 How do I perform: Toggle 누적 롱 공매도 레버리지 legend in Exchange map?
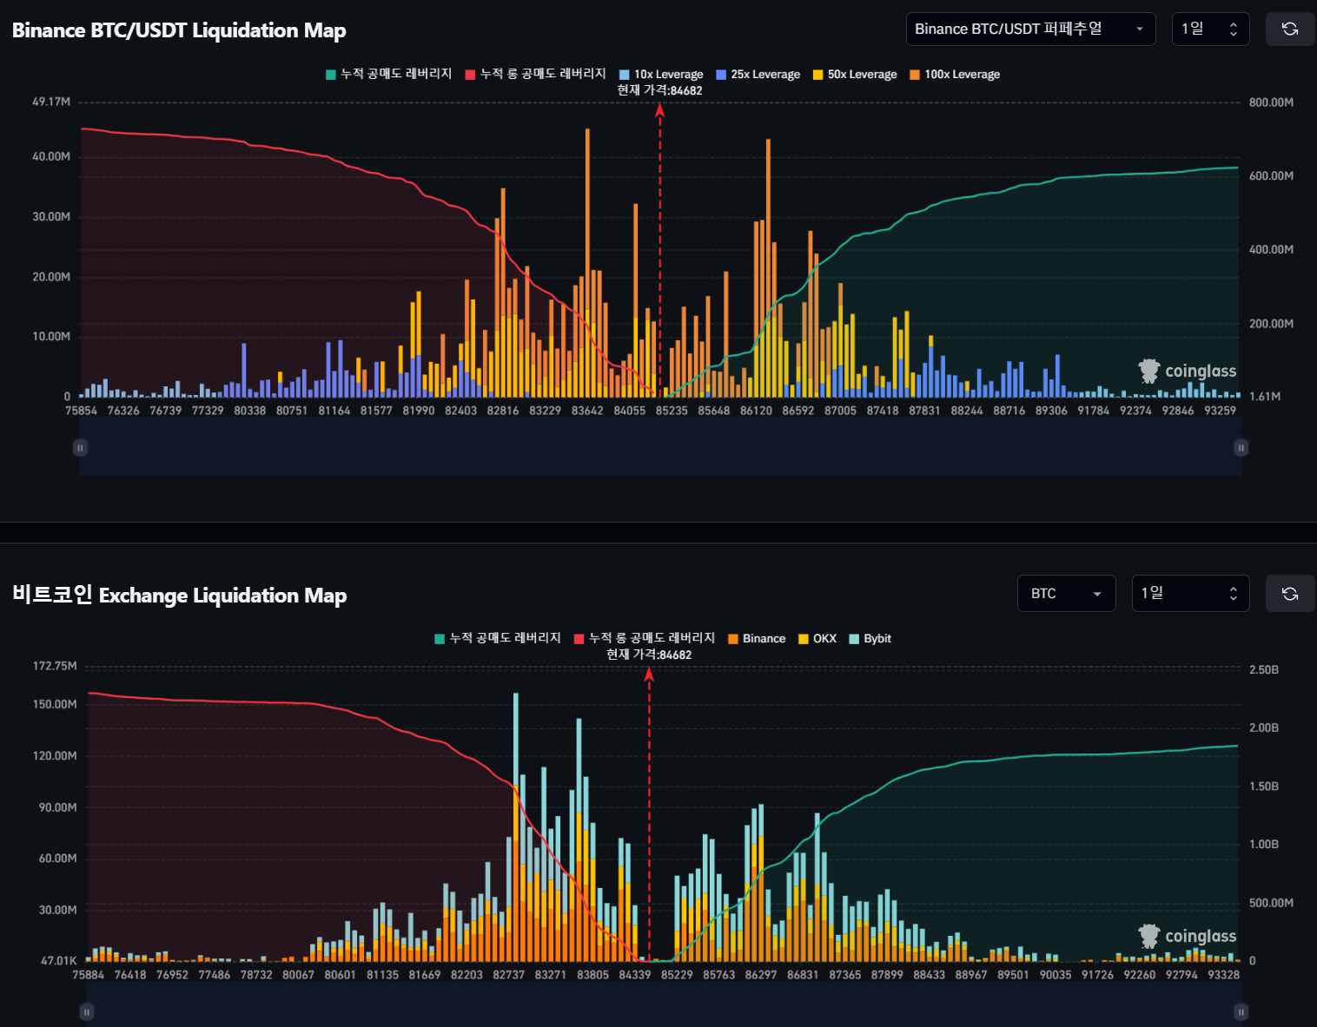coord(645,639)
